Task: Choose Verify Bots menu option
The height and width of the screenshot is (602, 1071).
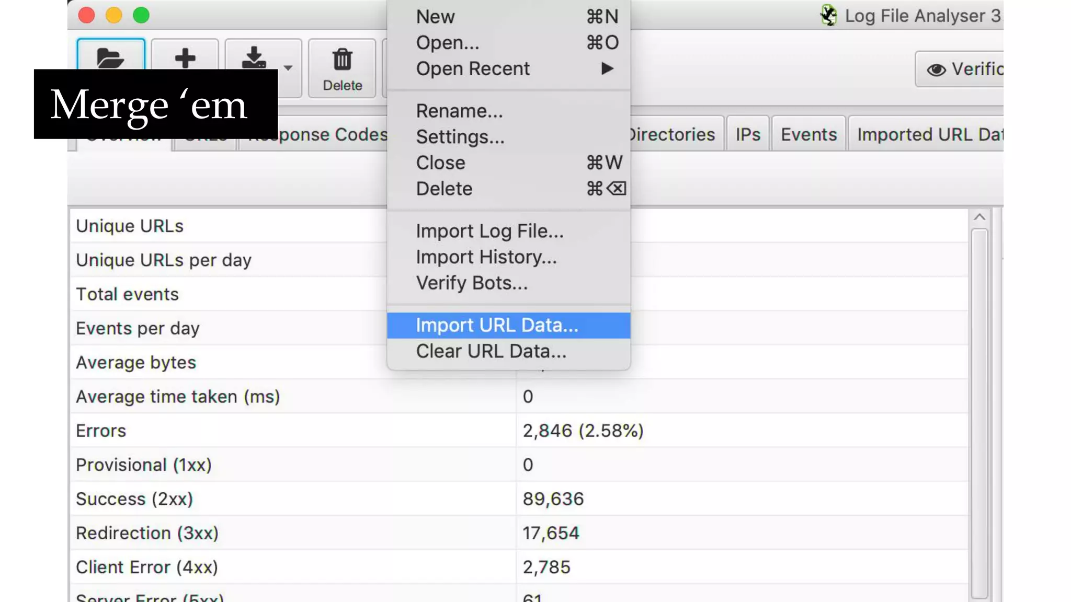Action: (472, 283)
